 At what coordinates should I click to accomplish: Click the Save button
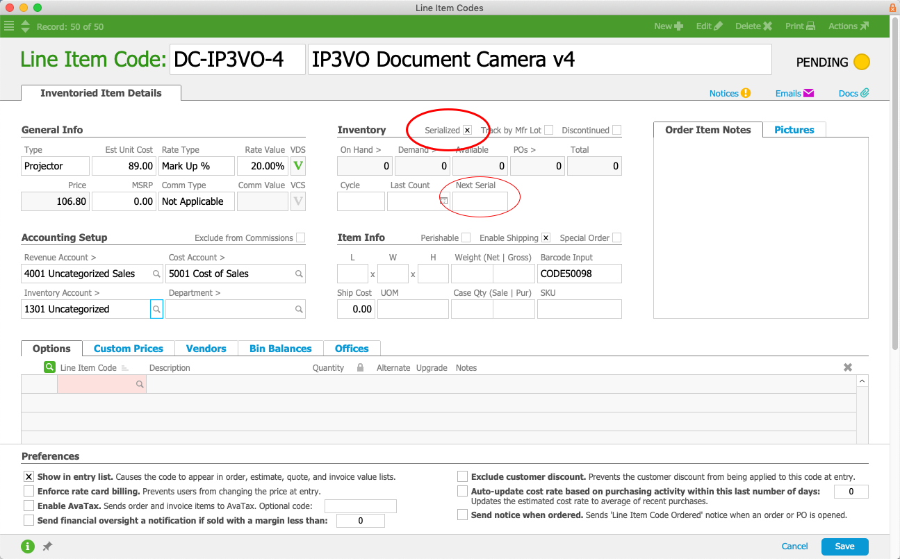coord(844,547)
